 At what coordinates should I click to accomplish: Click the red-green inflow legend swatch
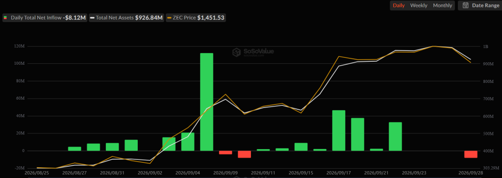tap(5, 18)
